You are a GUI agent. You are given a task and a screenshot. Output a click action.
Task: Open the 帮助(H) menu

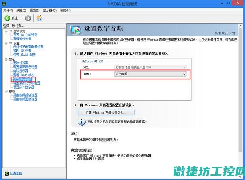(x=65, y=10)
